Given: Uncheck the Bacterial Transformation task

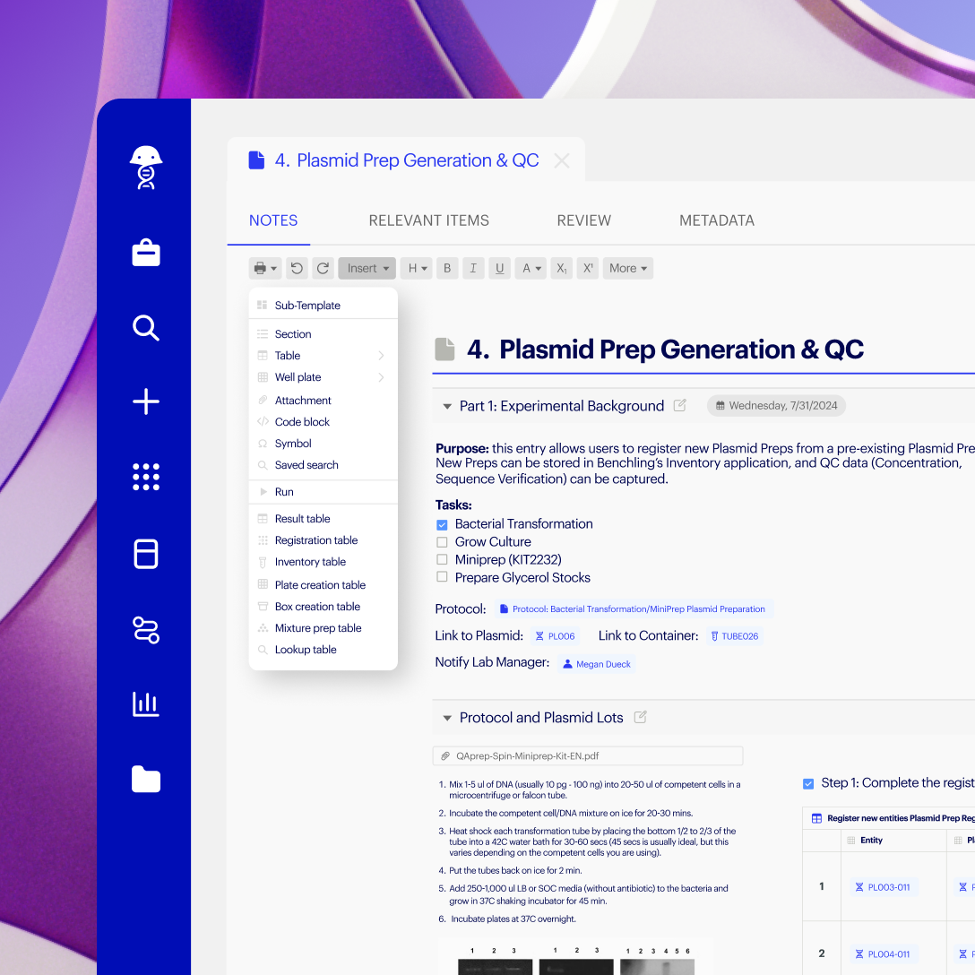Looking at the screenshot, I should click(442, 524).
